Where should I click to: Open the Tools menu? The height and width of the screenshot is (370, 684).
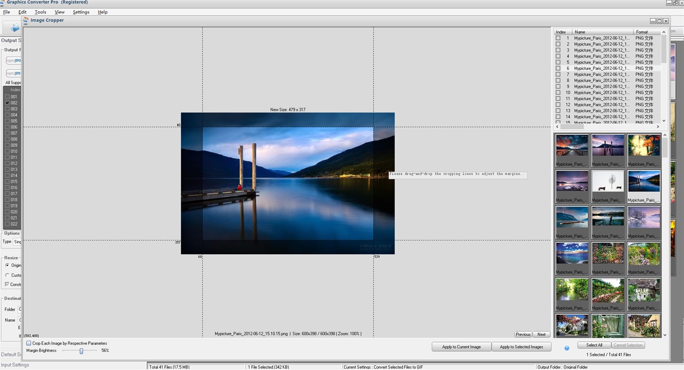40,12
